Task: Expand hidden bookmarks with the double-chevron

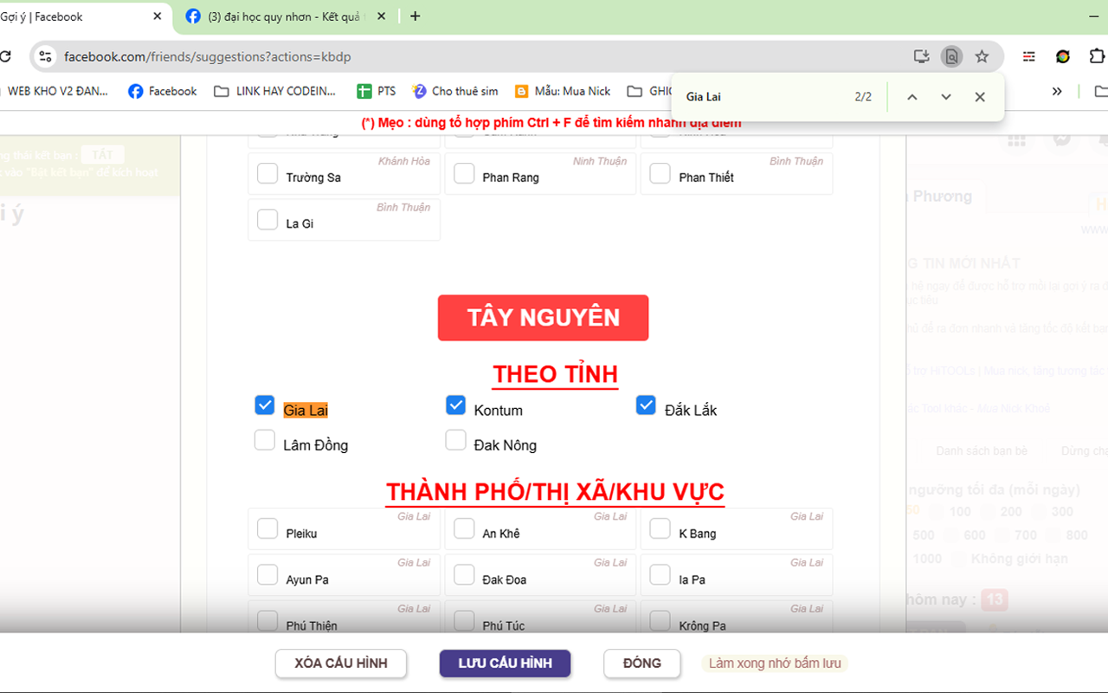Action: click(1056, 90)
